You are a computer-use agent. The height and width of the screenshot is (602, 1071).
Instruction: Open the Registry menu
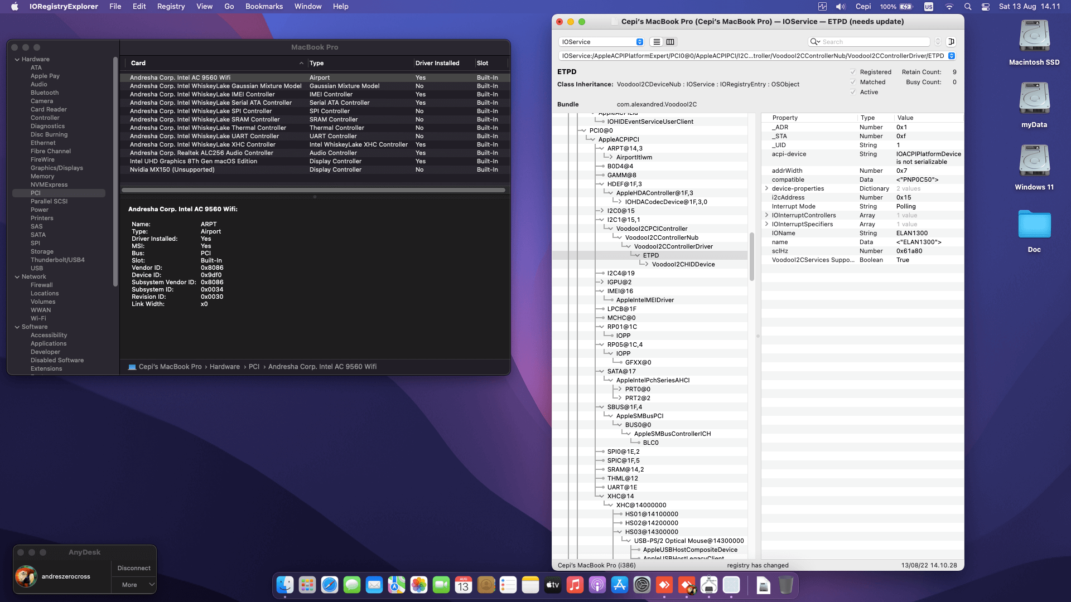[x=171, y=7]
